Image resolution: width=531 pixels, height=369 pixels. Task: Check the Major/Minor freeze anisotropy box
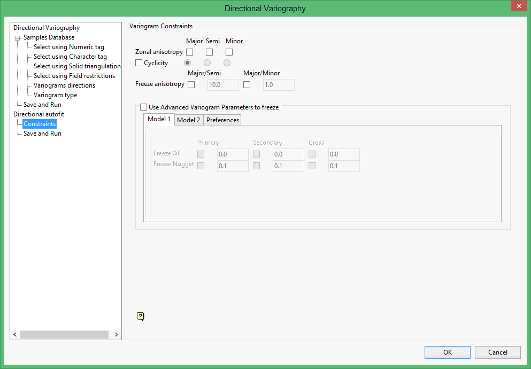247,84
